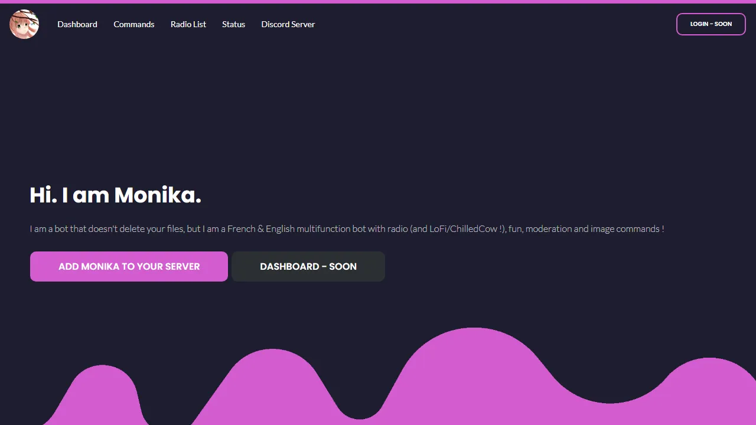Image resolution: width=756 pixels, height=425 pixels.
Task: Open Discord Server from the top menu
Action: pyautogui.click(x=288, y=24)
